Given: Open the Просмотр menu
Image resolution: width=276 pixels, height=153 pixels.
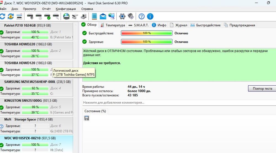Looking at the screenshot, I should pyautogui.click(x=30, y=9).
